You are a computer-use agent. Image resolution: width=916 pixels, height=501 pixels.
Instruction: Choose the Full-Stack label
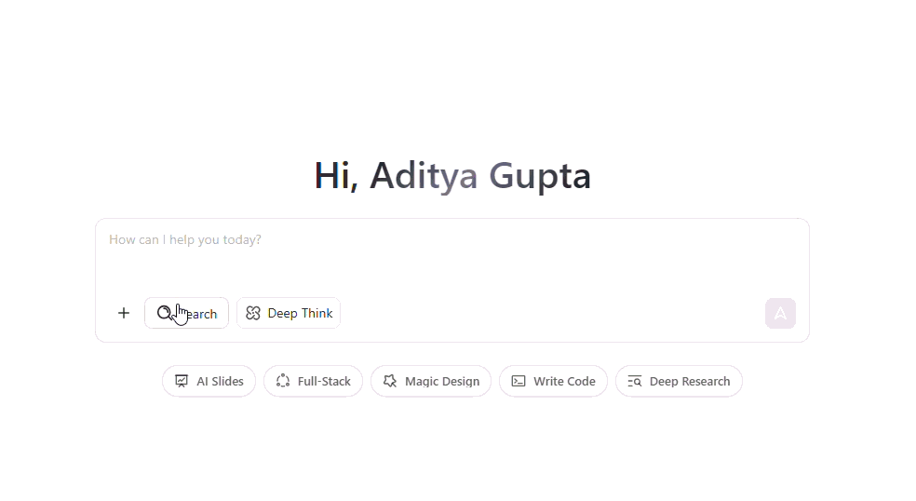coord(324,381)
